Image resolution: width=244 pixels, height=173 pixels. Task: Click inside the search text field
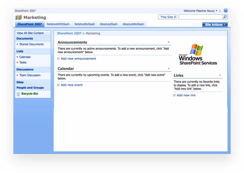[201, 17]
